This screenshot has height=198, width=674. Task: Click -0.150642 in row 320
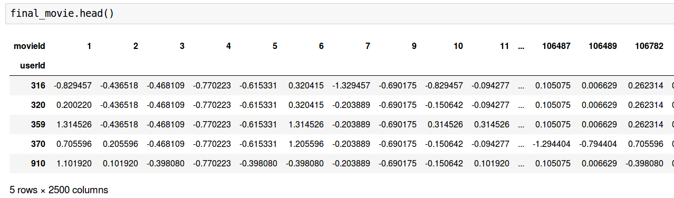click(x=444, y=105)
